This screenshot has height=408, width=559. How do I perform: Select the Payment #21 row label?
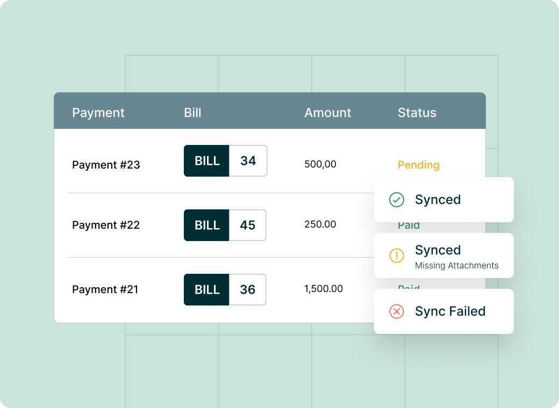point(105,289)
